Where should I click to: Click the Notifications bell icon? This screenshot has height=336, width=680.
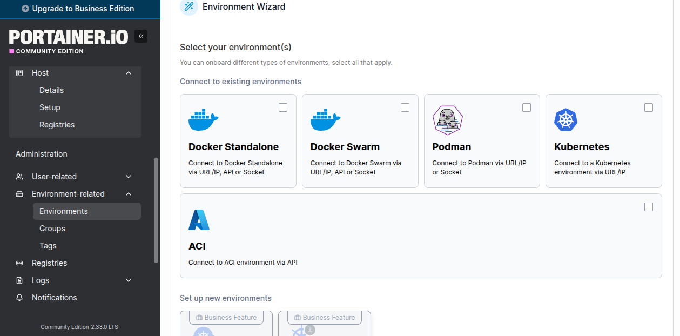coord(19,298)
